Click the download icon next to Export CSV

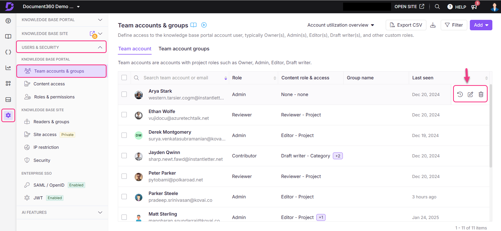point(433,25)
